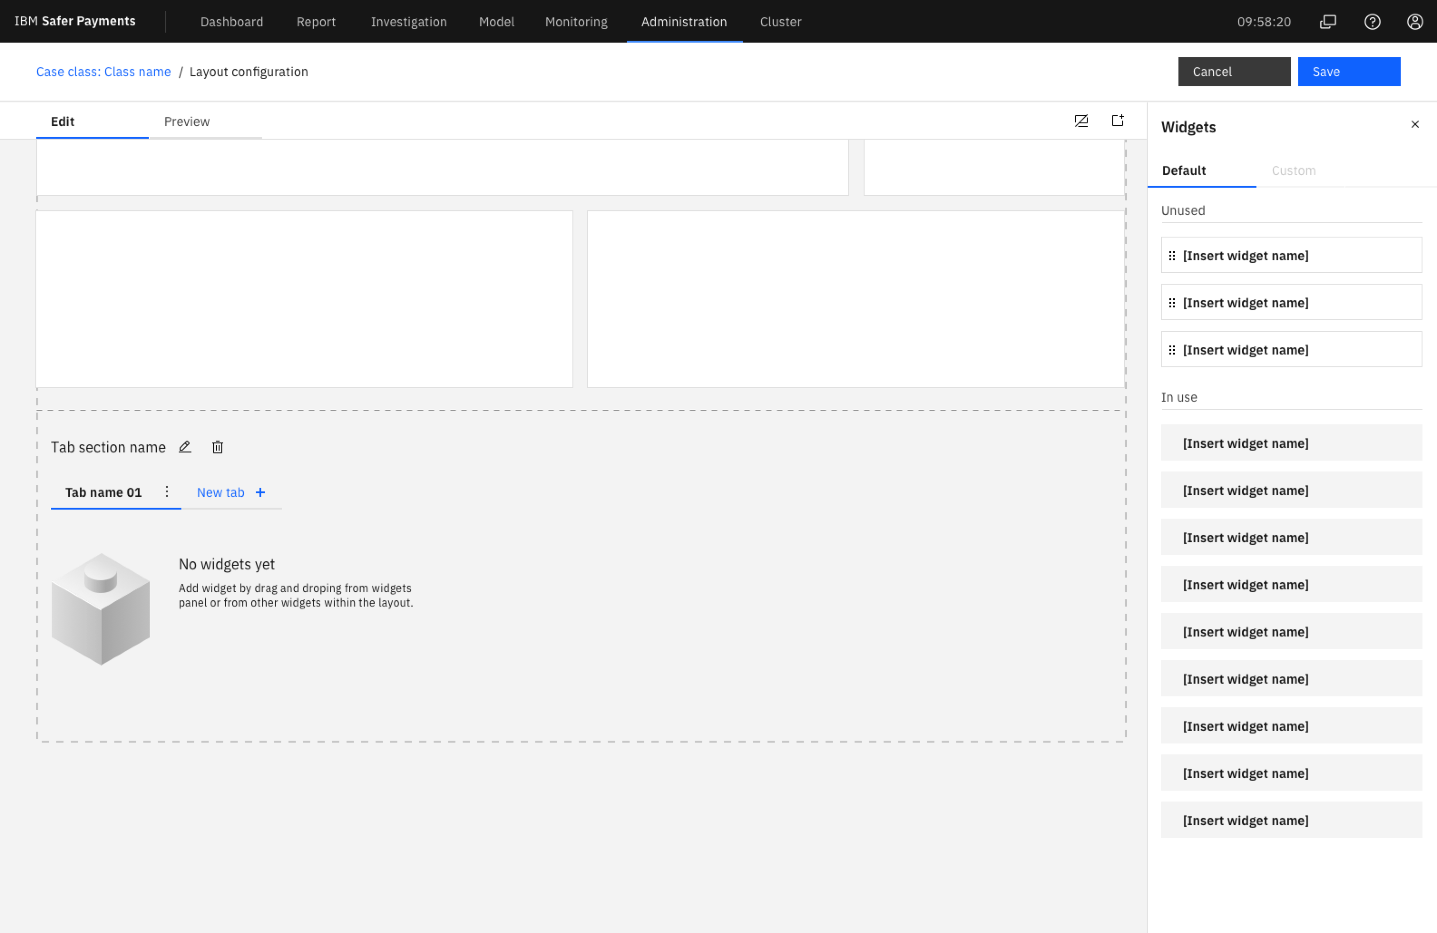Click the Case class breadcrumb link
1437x933 pixels.
pos(103,71)
